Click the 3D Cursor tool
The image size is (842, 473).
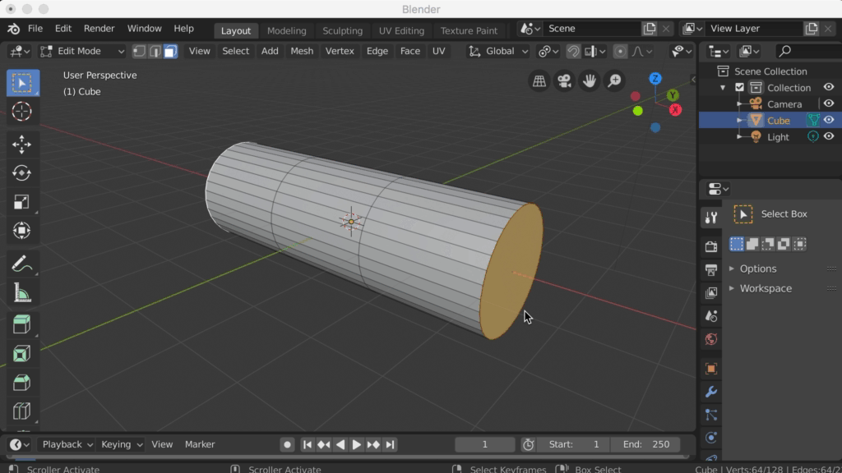click(21, 112)
